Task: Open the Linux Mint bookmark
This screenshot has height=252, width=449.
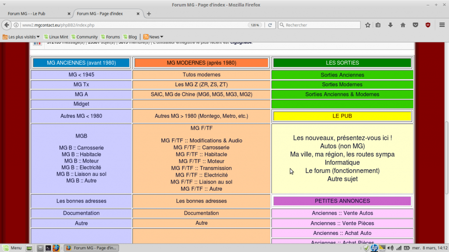Action: (x=56, y=37)
